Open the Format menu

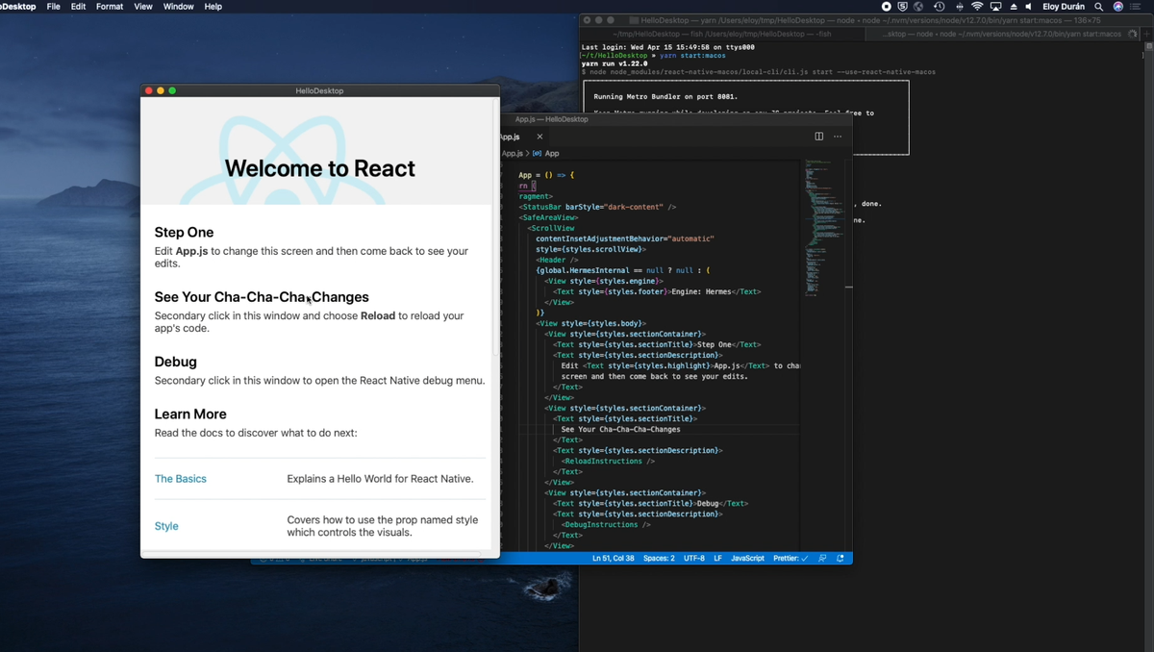[x=110, y=6]
